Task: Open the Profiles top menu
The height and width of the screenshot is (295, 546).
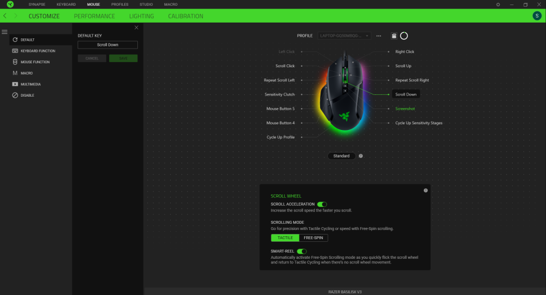Action: pyautogui.click(x=120, y=5)
